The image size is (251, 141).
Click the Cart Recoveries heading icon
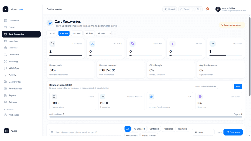pos(50,23)
